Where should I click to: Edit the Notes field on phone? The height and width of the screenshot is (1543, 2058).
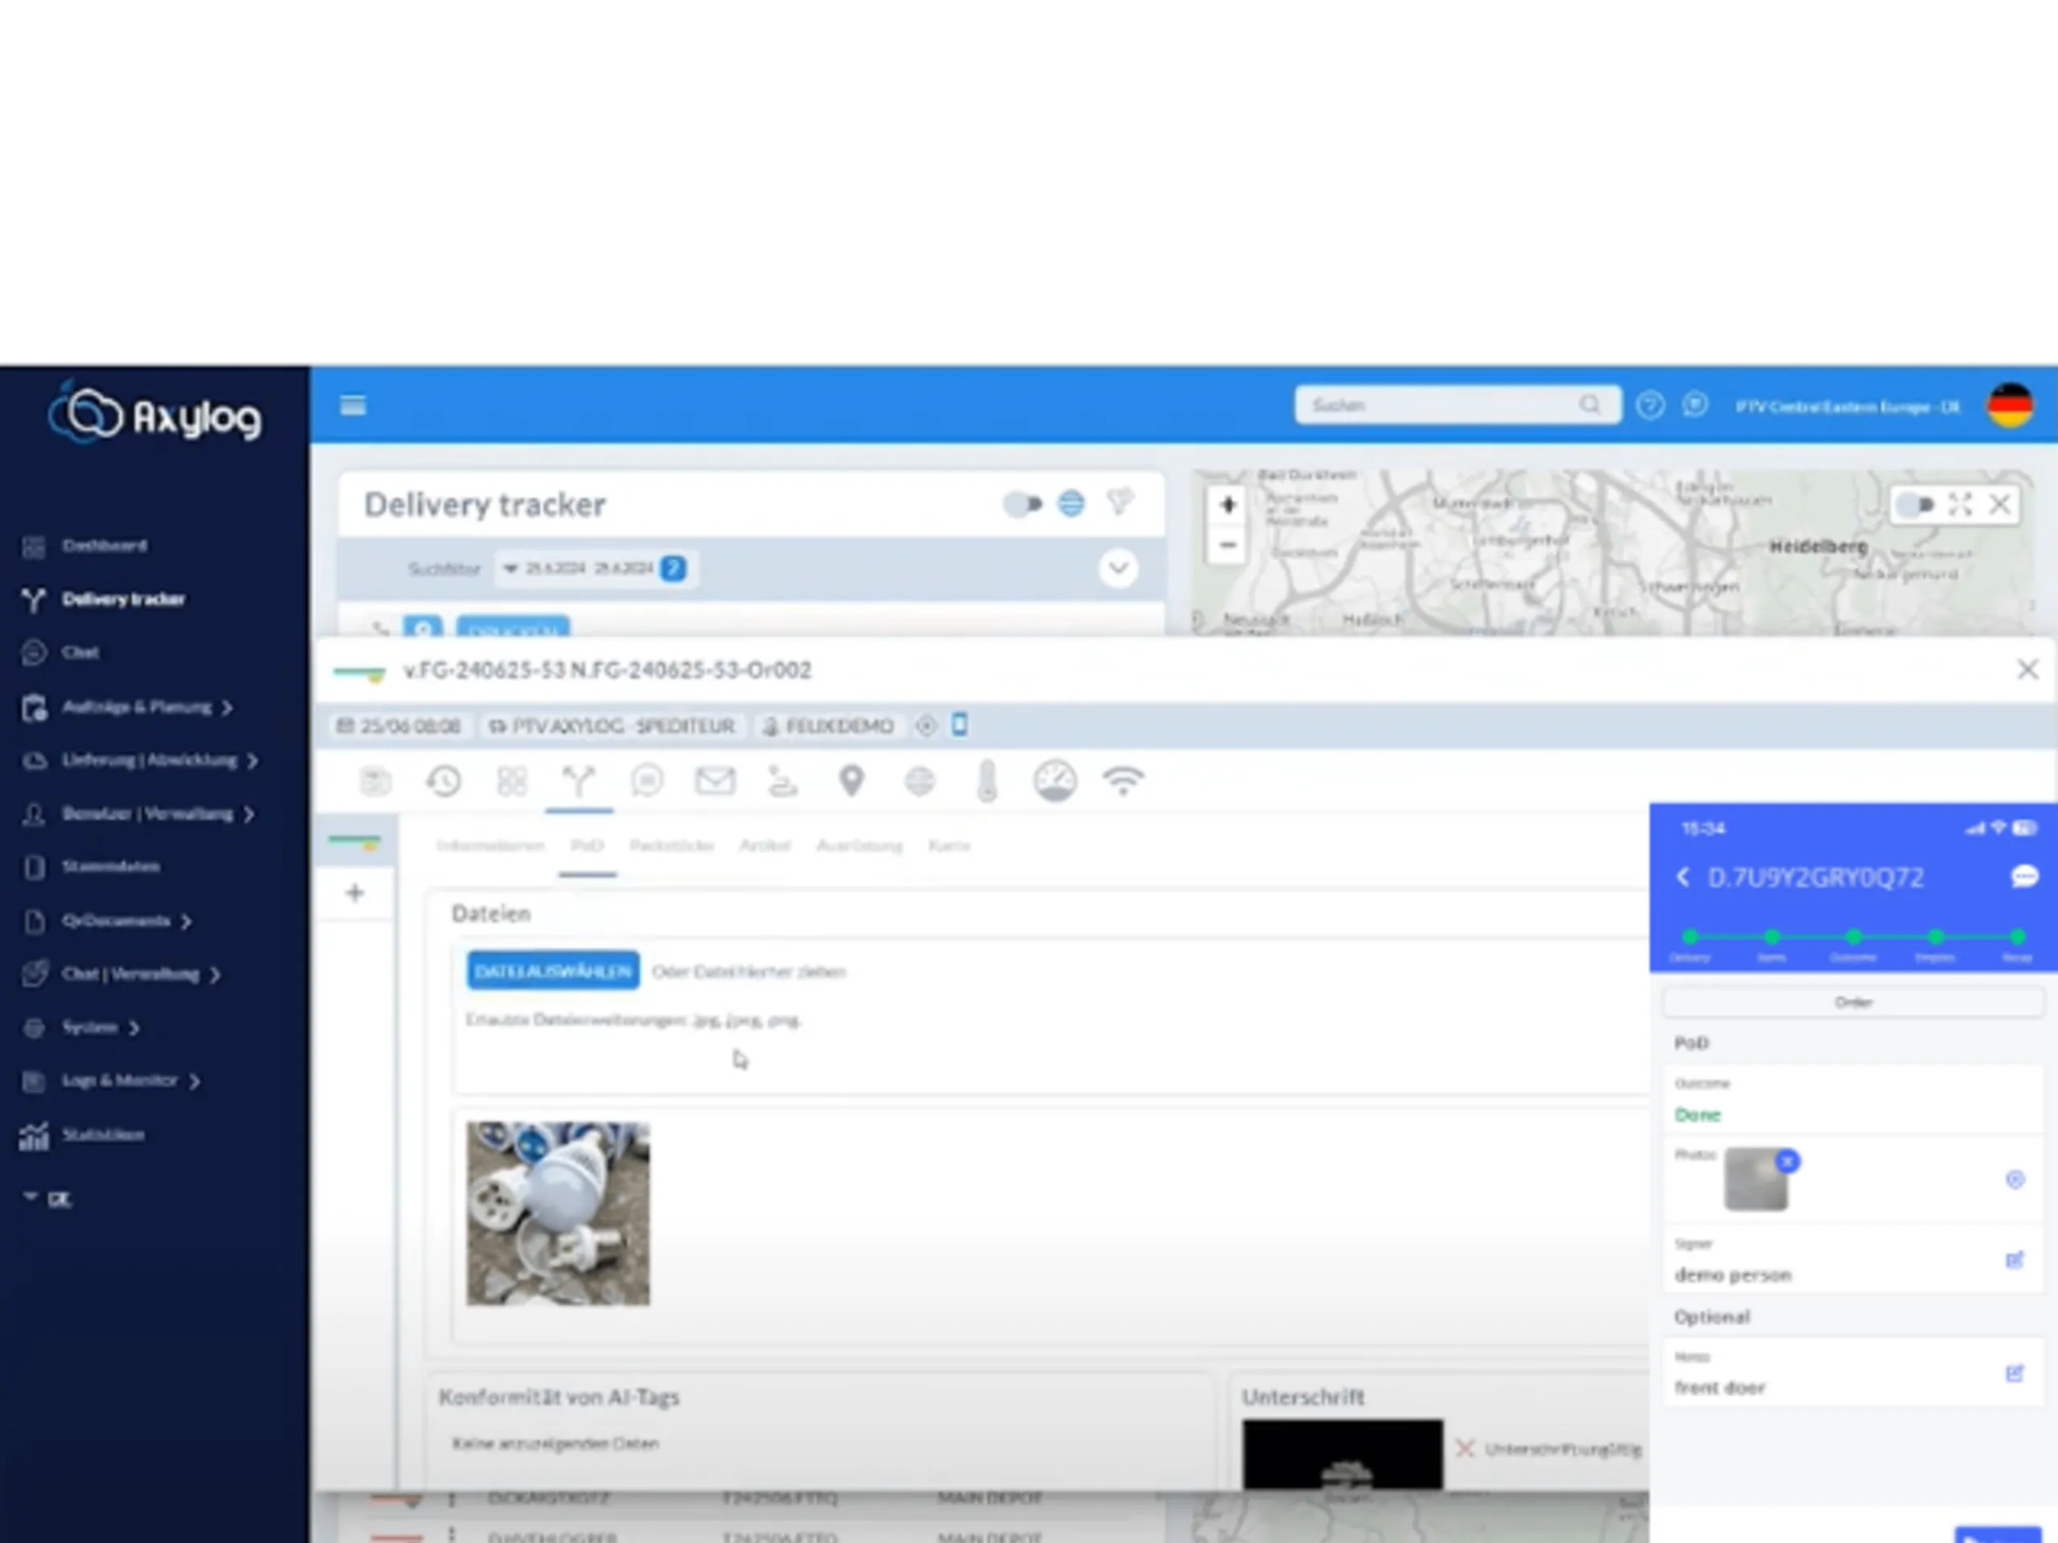click(x=2015, y=1373)
